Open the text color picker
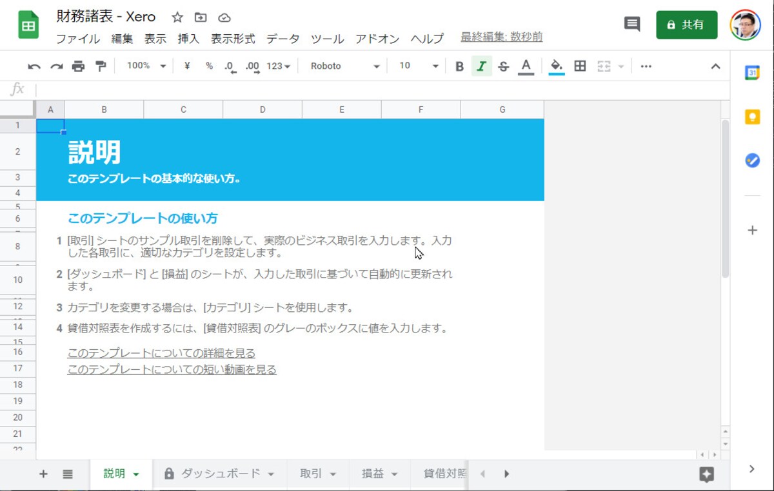 [526, 66]
